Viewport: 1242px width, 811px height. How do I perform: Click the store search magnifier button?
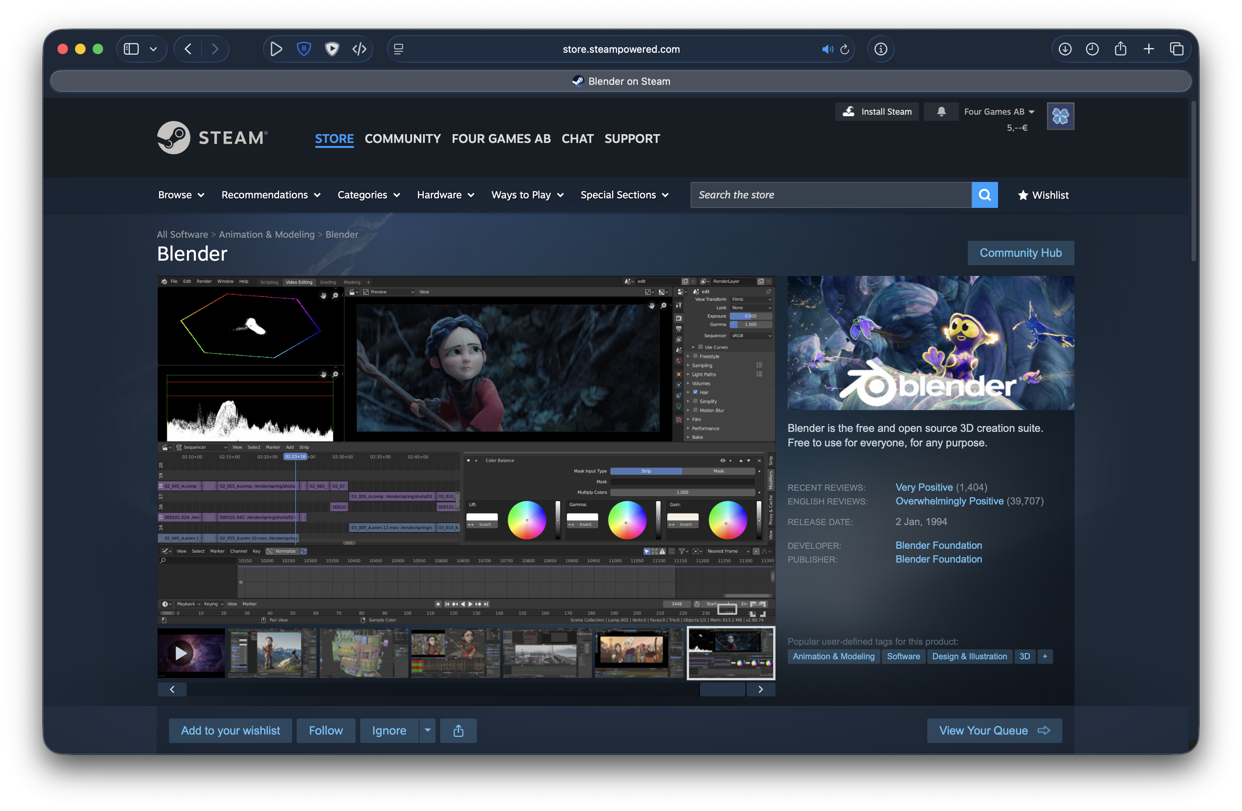[985, 195]
